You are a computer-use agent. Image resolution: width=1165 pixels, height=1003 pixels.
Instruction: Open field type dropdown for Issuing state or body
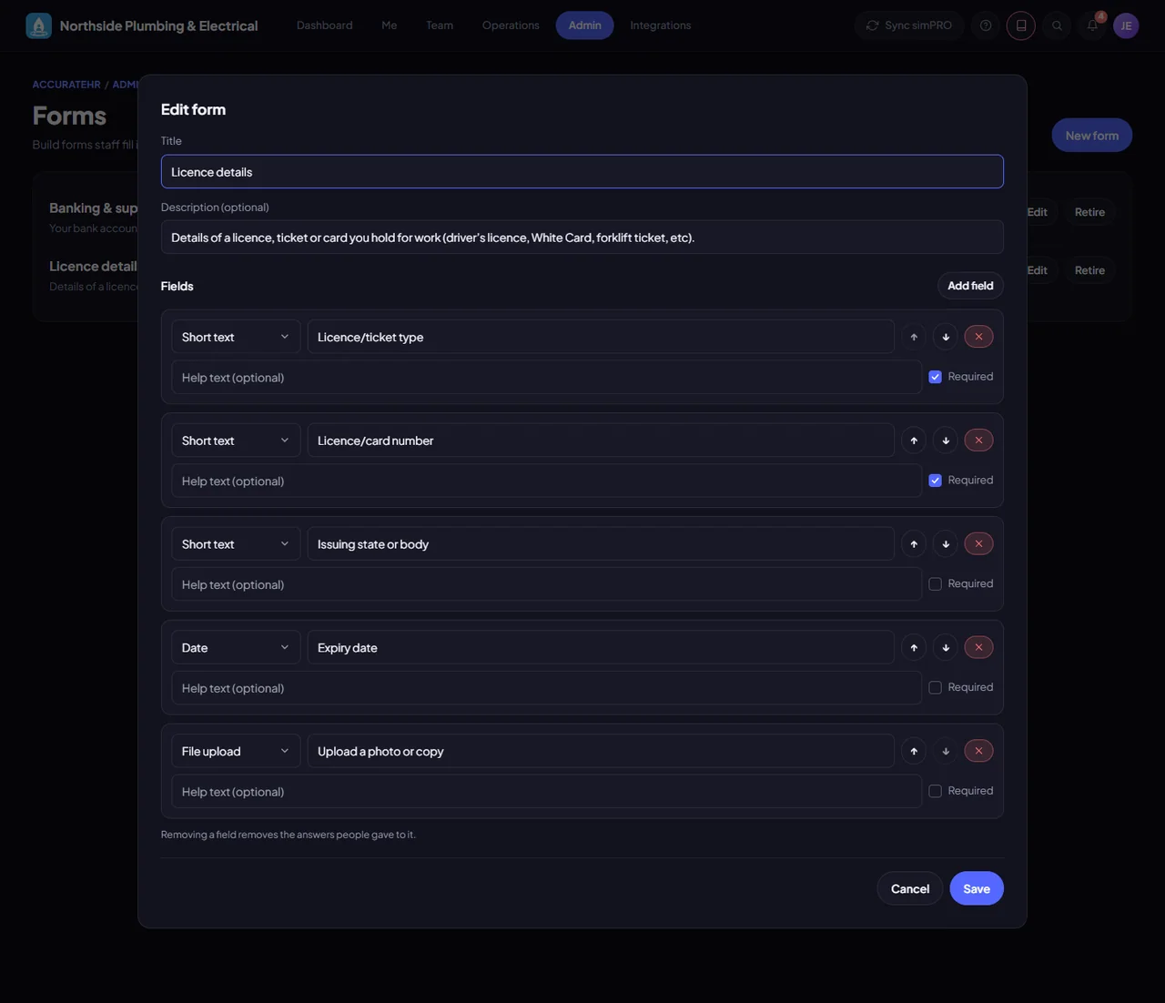pos(236,544)
